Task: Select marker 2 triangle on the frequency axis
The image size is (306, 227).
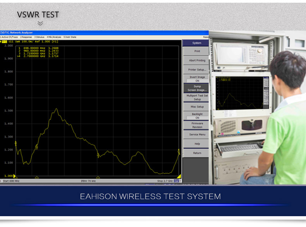Action: pyautogui.click(x=37, y=177)
